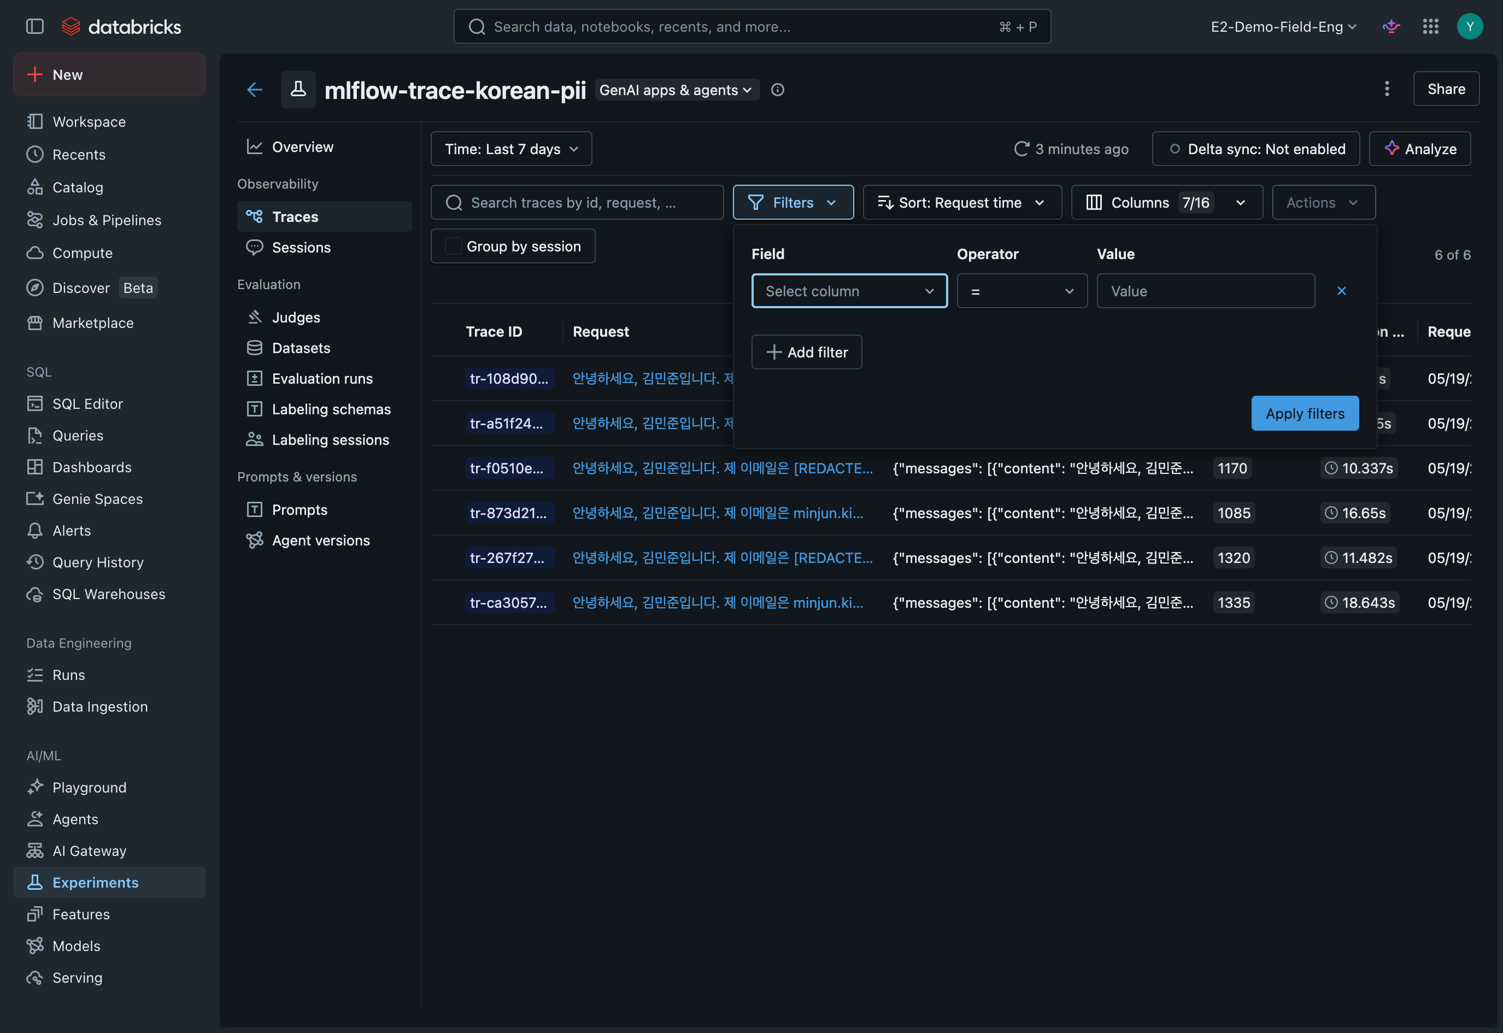Open SQL Editor
The width and height of the screenshot is (1503, 1033).
pyautogui.click(x=109, y=403)
